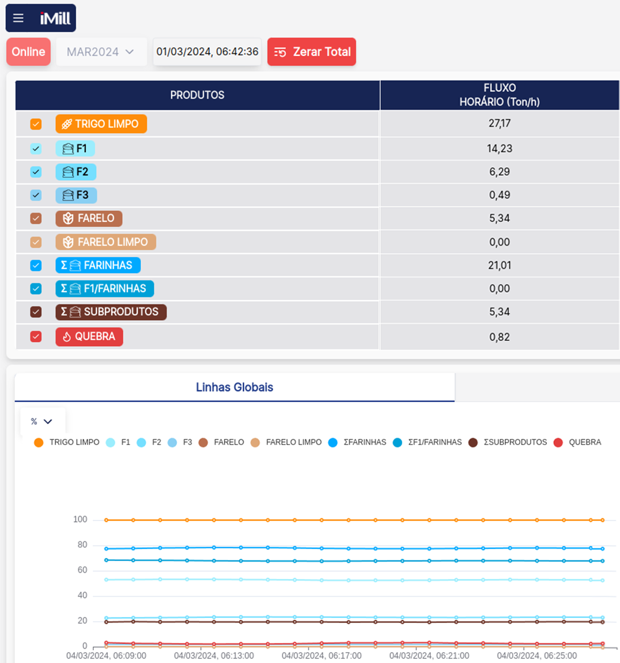Toggle ΣF1/FARINHAS legend color dot
Viewport: 620px width, 663px height.
pos(397,443)
